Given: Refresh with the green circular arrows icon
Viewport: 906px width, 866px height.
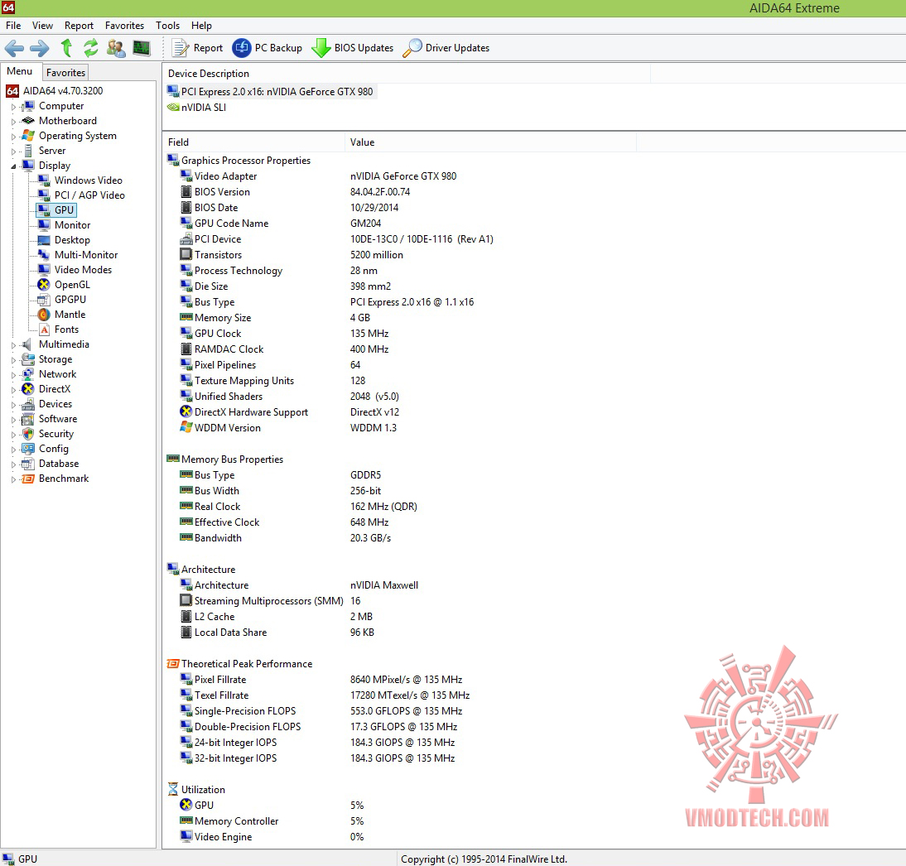Looking at the screenshot, I should coord(91,48).
